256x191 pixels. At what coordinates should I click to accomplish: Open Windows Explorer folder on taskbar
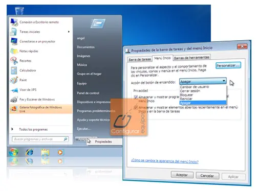(x=45, y=152)
